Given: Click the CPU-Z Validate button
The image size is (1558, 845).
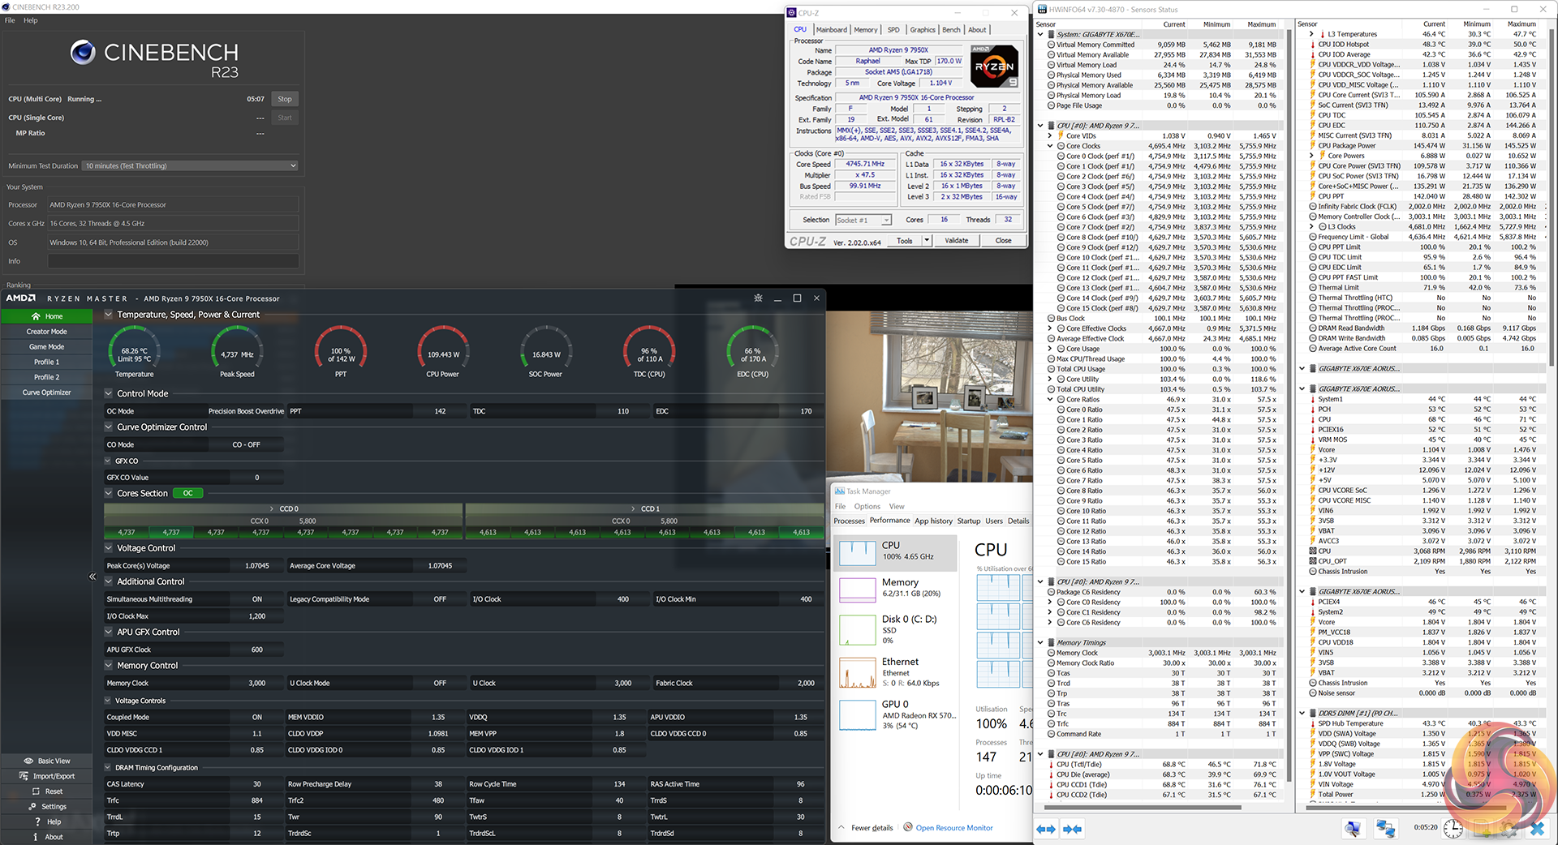Looking at the screenshot, I should coord(956,241).
